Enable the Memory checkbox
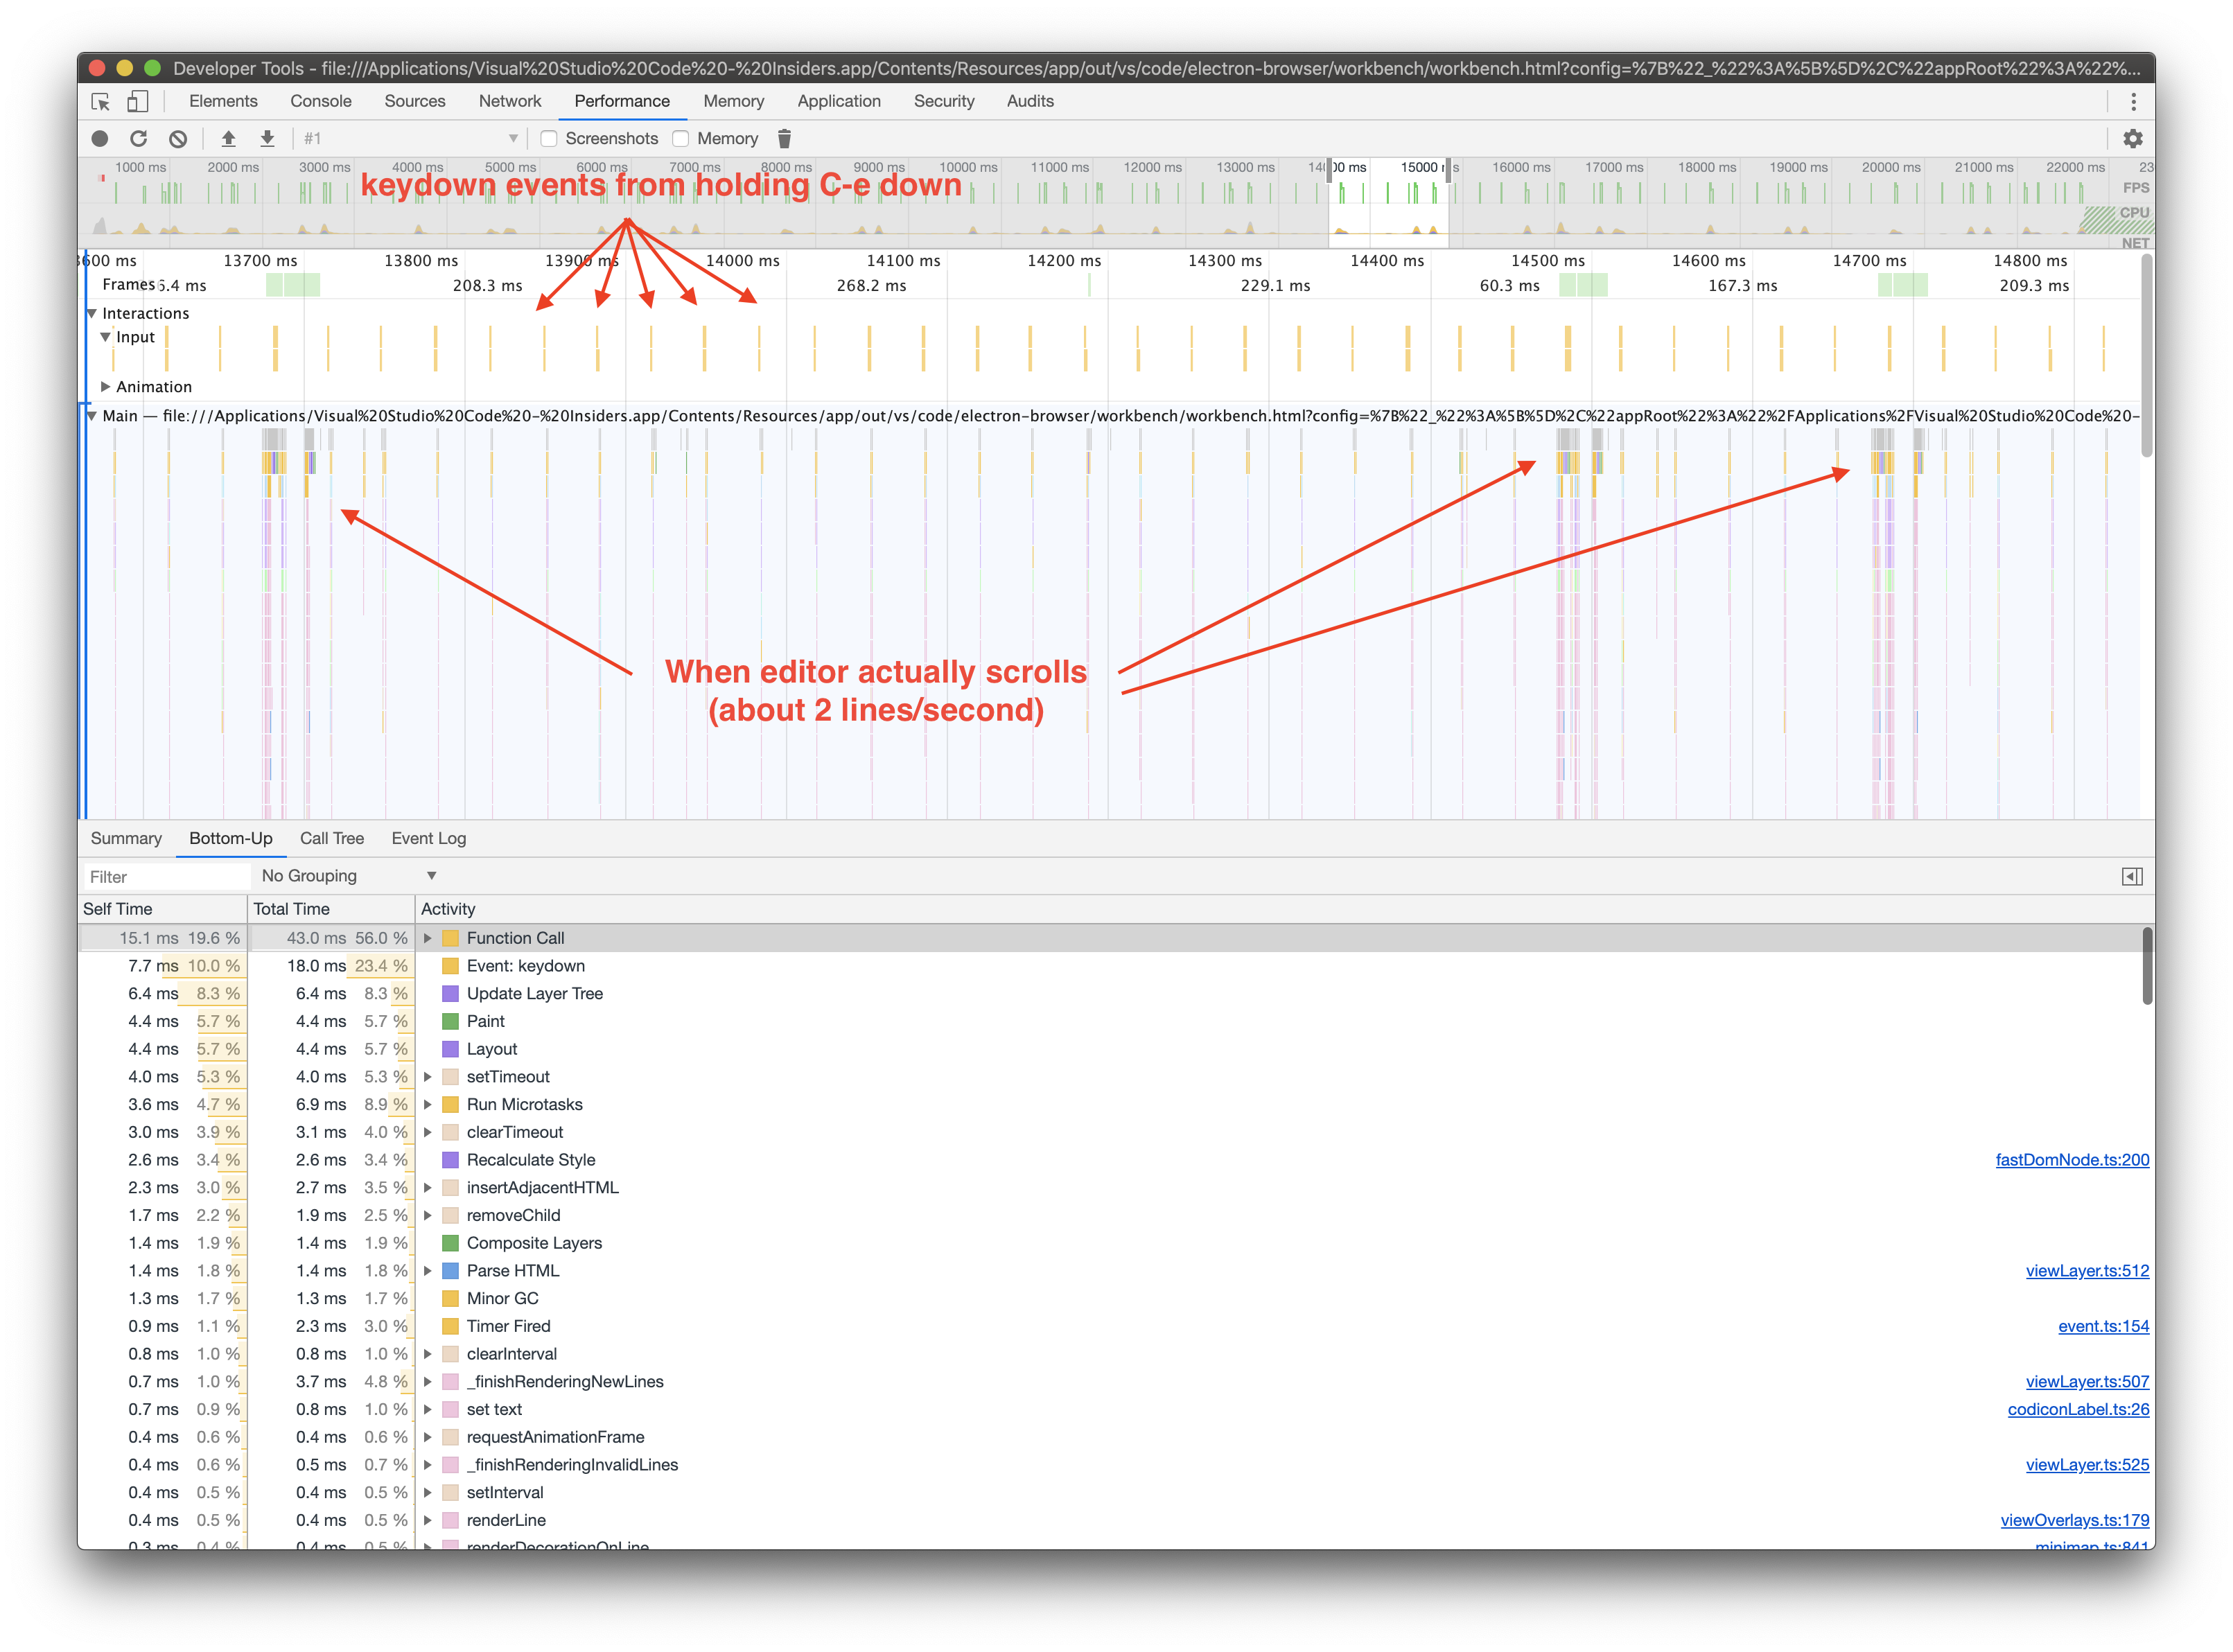The image size is (2233, 1652). [681, 139]
